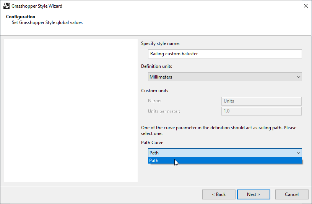Viewport: 312px width, 204px height.
Task: Select the highlighted Path option in the list
Action: click(225, 161)
